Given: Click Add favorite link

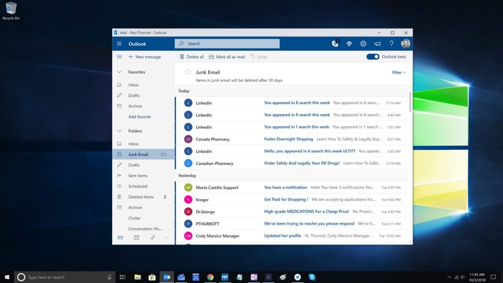Looking at the screenshot, I should [x=140, y=117].
